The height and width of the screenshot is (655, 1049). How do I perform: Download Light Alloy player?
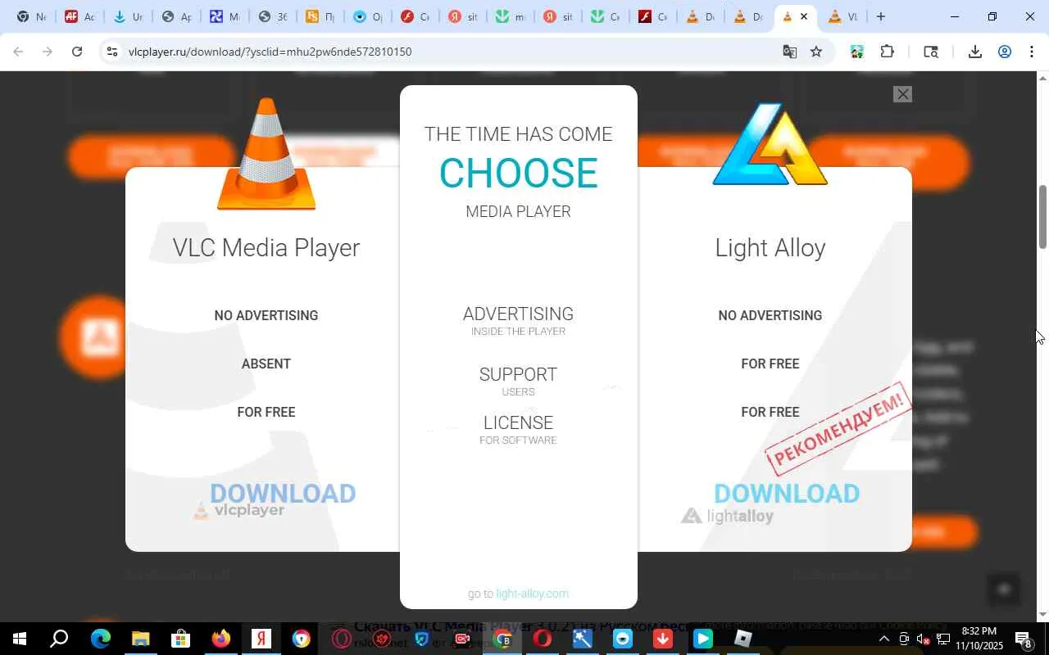(x=787, y=493)
